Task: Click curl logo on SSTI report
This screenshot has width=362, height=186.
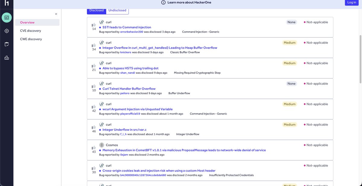Action: [x=102, y=22]
